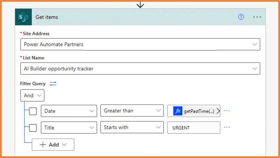Open the Starts with operator dropdown
The image size is (280, 158).
(x=132, y=128)
